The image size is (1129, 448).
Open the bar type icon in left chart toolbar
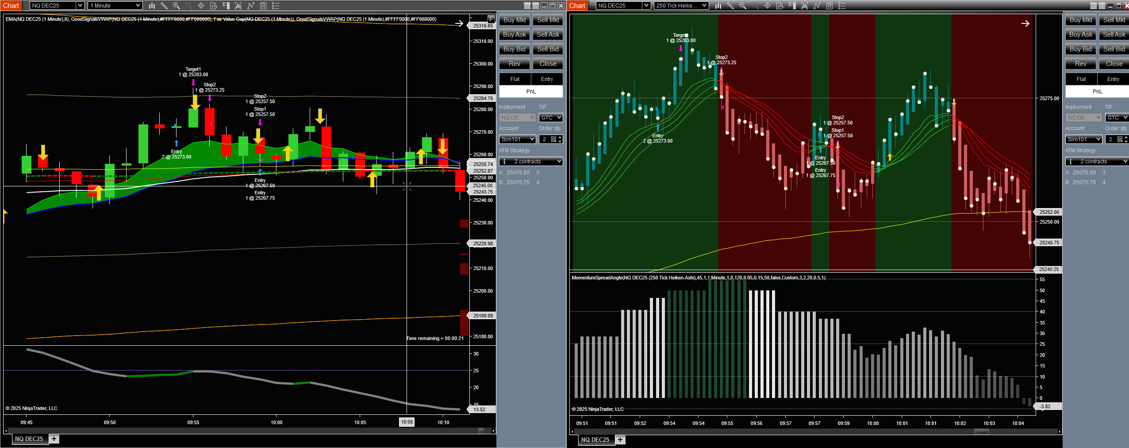(x=152, y=6)
